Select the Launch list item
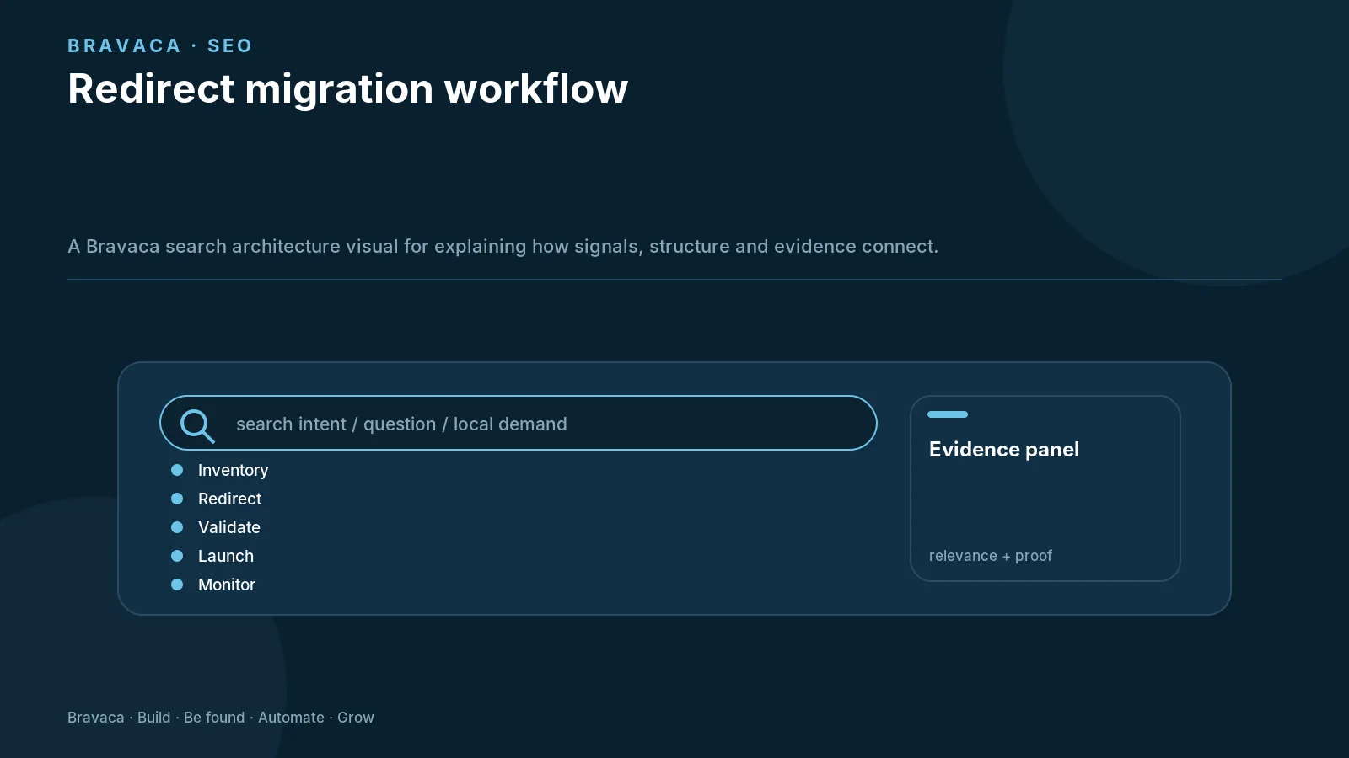Screen dimensions: 1349x758 pos(225,556)
